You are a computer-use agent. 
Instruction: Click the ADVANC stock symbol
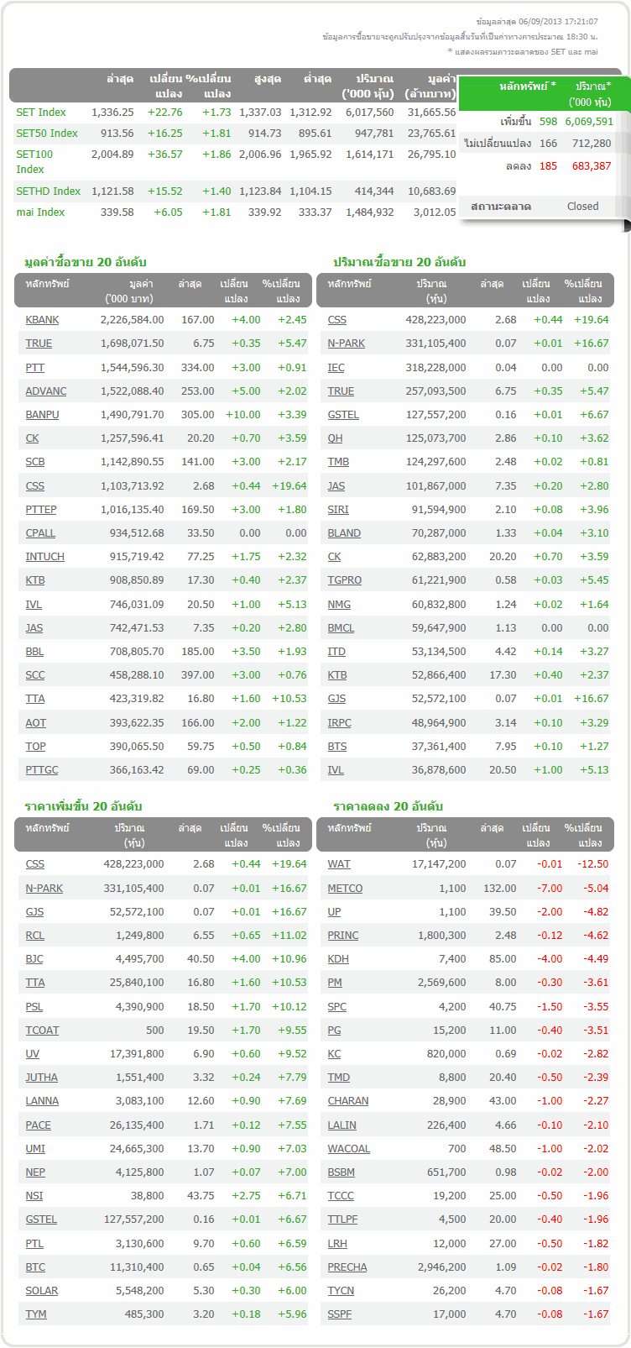coord(46,391)
